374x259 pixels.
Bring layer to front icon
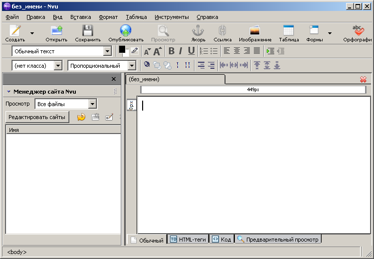tap(168, 65)
